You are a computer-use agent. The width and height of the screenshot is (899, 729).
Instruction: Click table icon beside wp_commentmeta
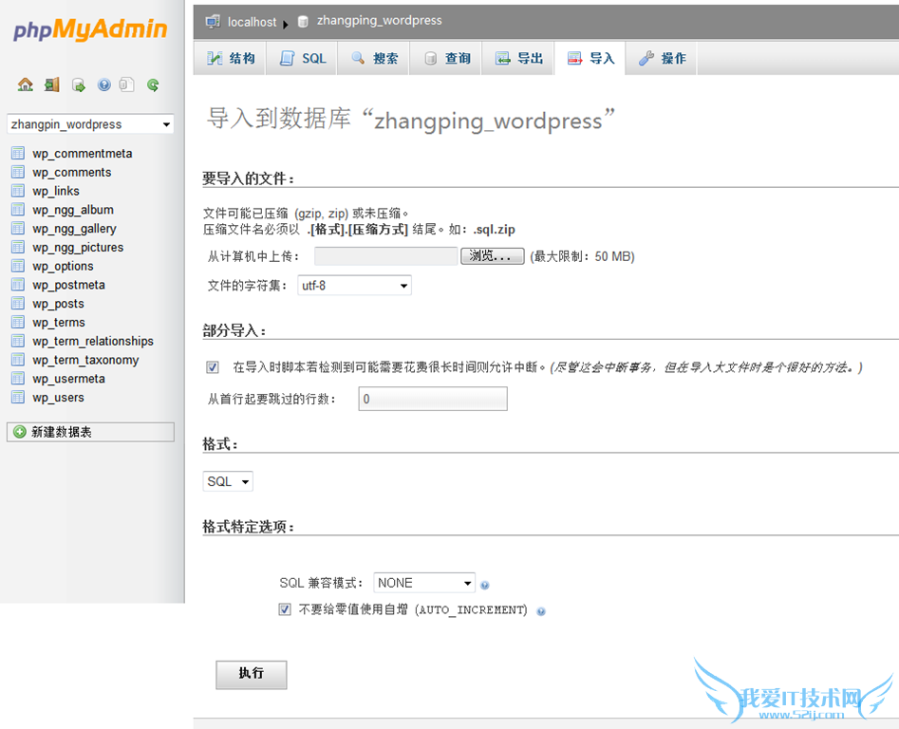point(18,153)
